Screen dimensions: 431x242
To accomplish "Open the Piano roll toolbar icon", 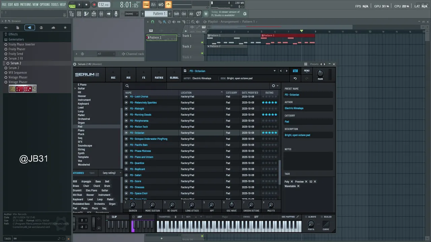I will 86,14.
